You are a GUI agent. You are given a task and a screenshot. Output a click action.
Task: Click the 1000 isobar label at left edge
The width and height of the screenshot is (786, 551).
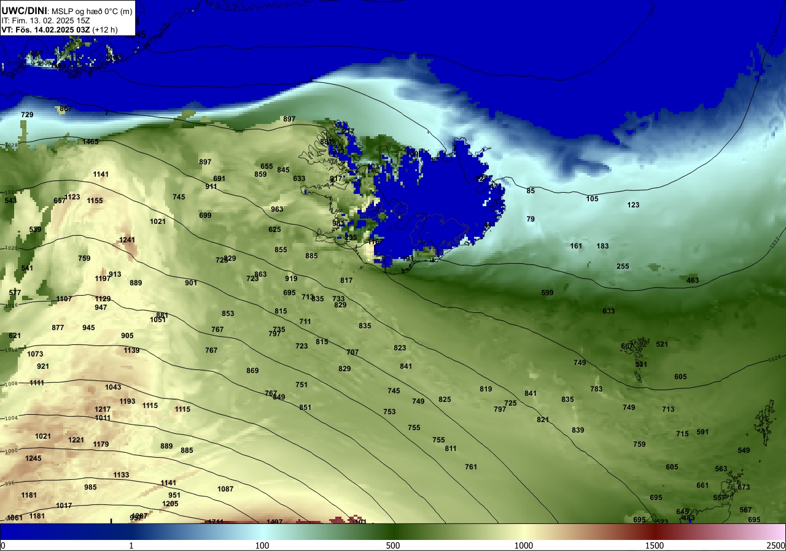(x=12, y=451)
